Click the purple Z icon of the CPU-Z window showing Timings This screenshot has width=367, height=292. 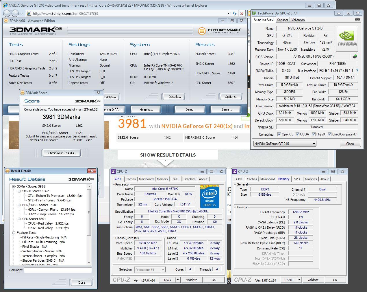235,171
